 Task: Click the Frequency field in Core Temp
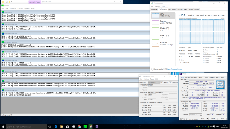(x=162, y=92)
